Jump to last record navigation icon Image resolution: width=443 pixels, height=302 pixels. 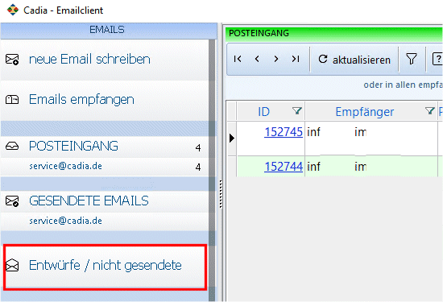pos(296,59)
